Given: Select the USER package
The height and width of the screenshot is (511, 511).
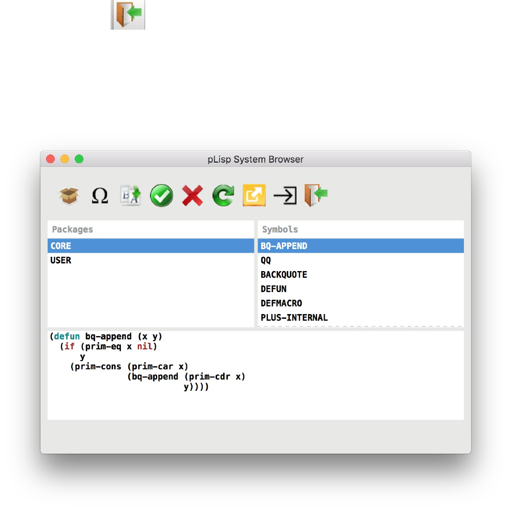Looking at the screenshot, I should 151,260.
